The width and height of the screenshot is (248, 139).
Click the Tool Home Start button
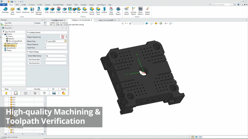coord(34,59)
